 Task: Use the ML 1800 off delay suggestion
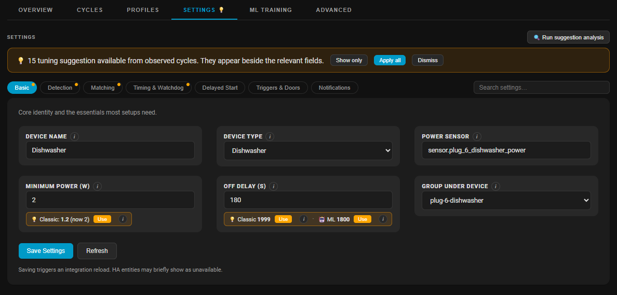coord(363,219)
